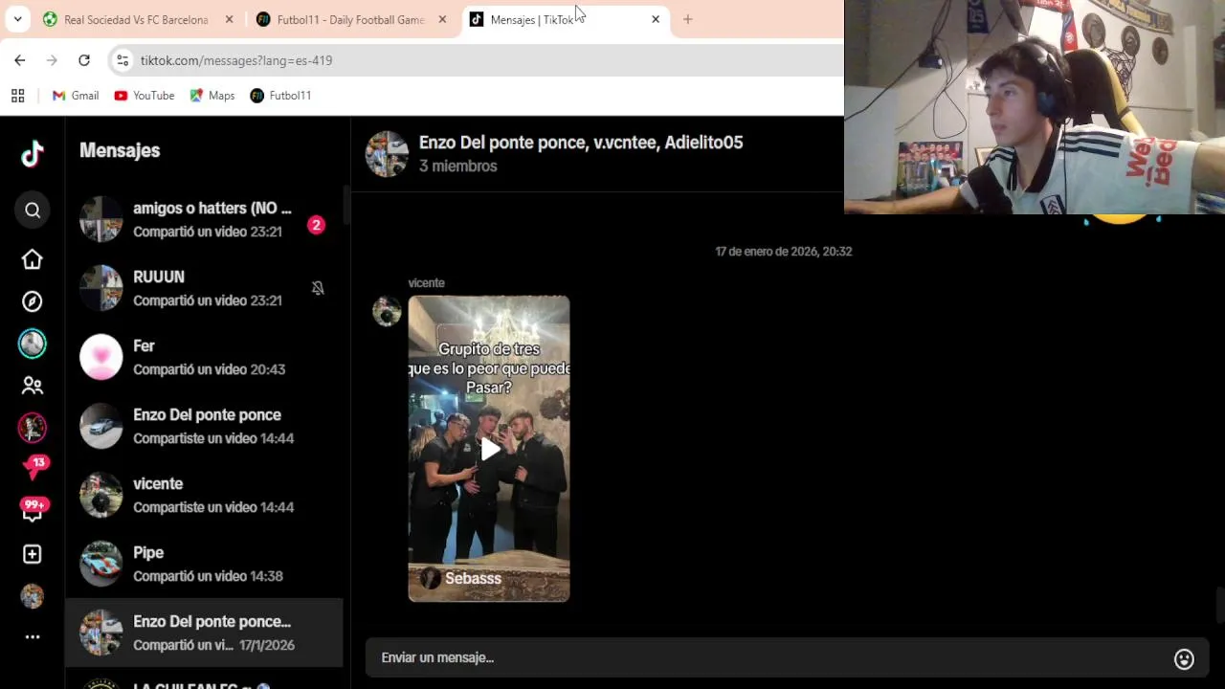Close the Futbol11 tab

point(442,19)
